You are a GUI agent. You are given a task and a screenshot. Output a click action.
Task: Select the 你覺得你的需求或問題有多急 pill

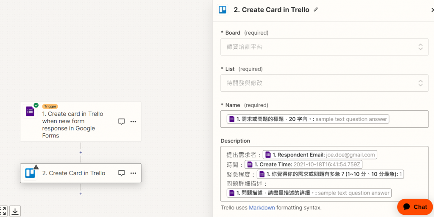pos(330,174)
